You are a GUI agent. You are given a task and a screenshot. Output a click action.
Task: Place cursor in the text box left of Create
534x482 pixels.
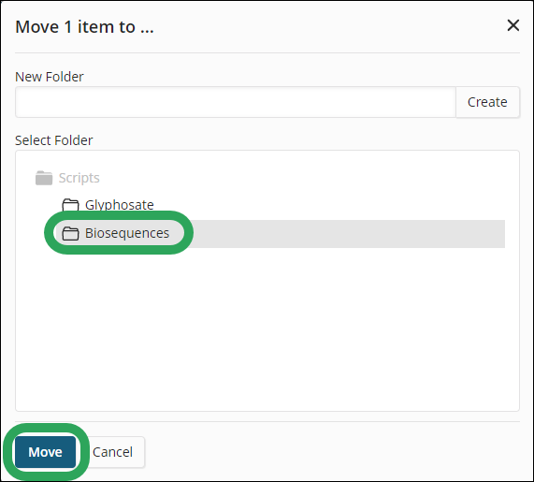236,102
